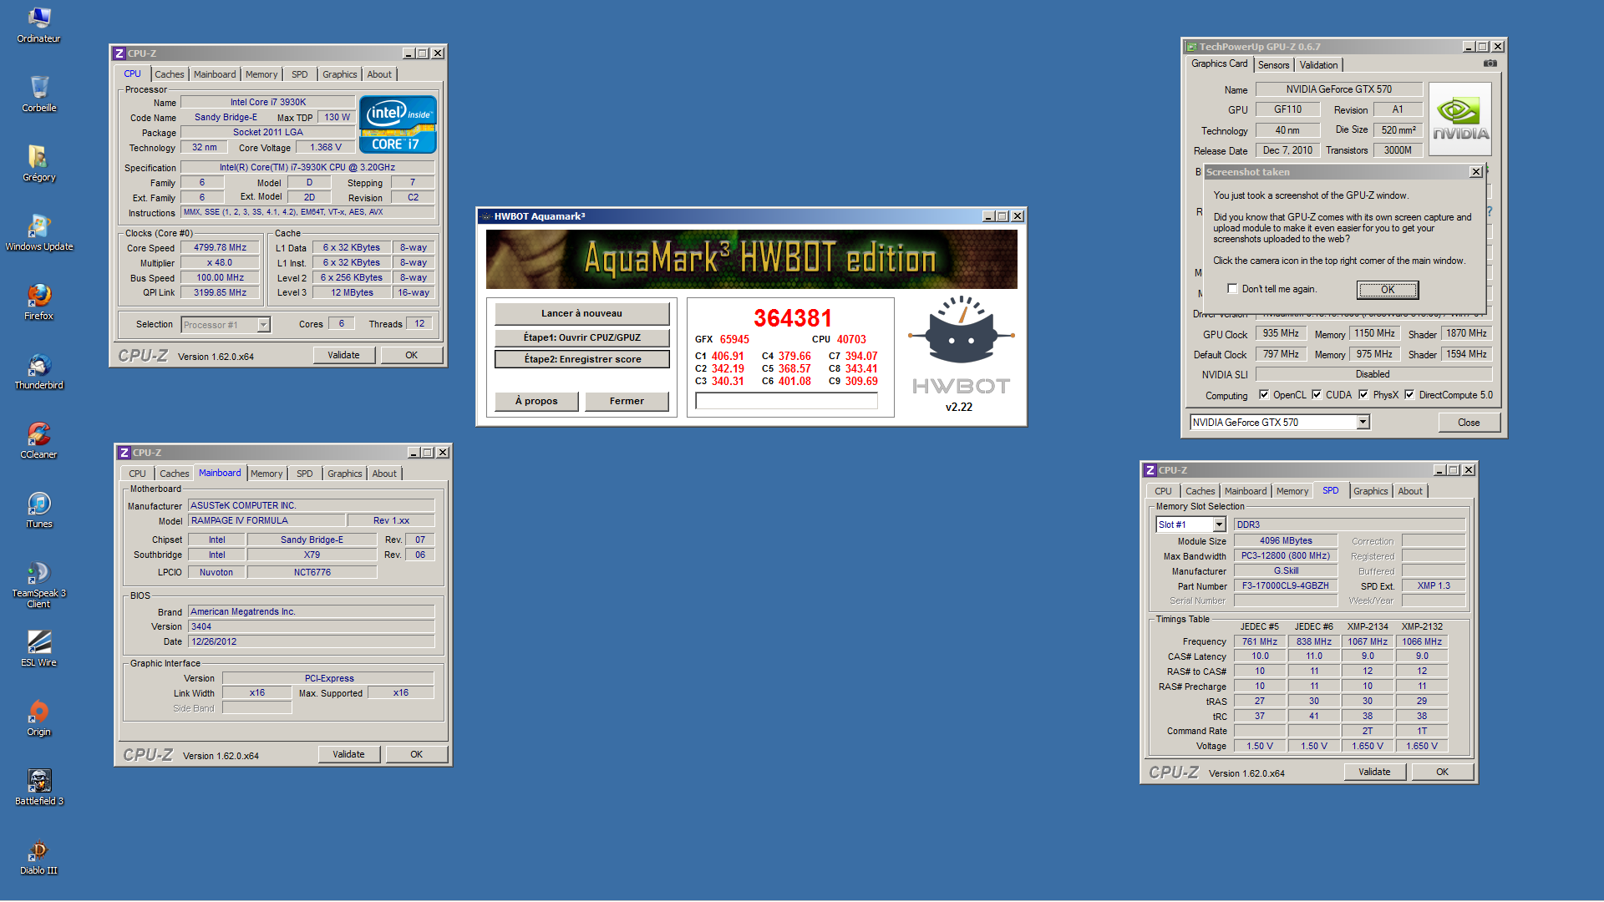Launch CCleaner from the desktop

[x=38, y=440]
